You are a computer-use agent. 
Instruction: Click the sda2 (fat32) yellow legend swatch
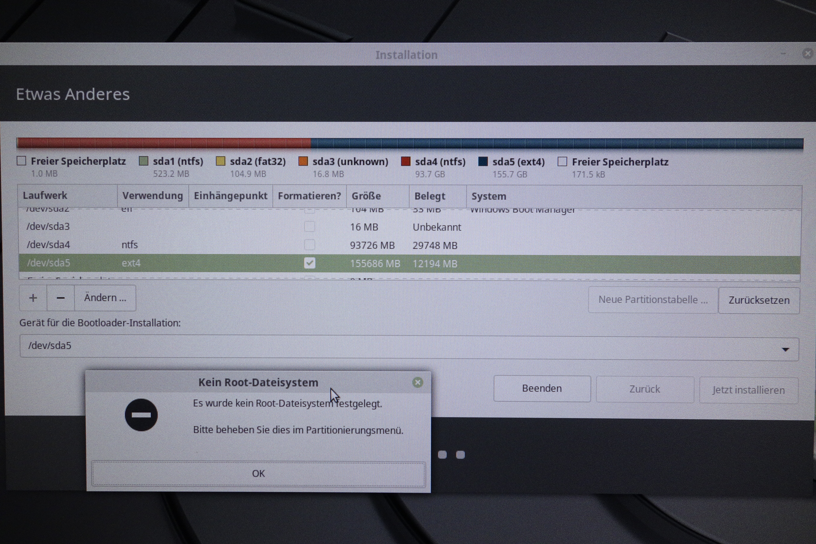coord(221,161)
